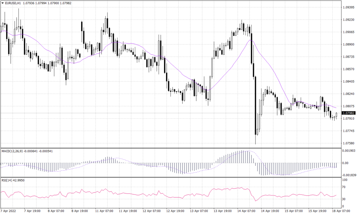Select the 1.07580 price axis label

click(349, 142)
